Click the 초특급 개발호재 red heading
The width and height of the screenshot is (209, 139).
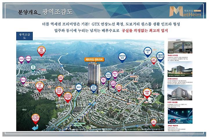pyautogui.click(x=173, y=126)
